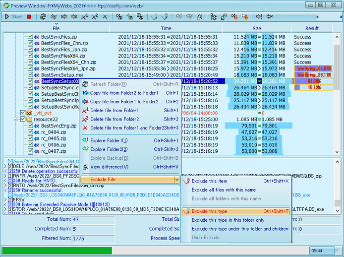Collapse the resource22 folder tree node
The height and width of the screenshot is (257, 344).
(x=15, y=120)
